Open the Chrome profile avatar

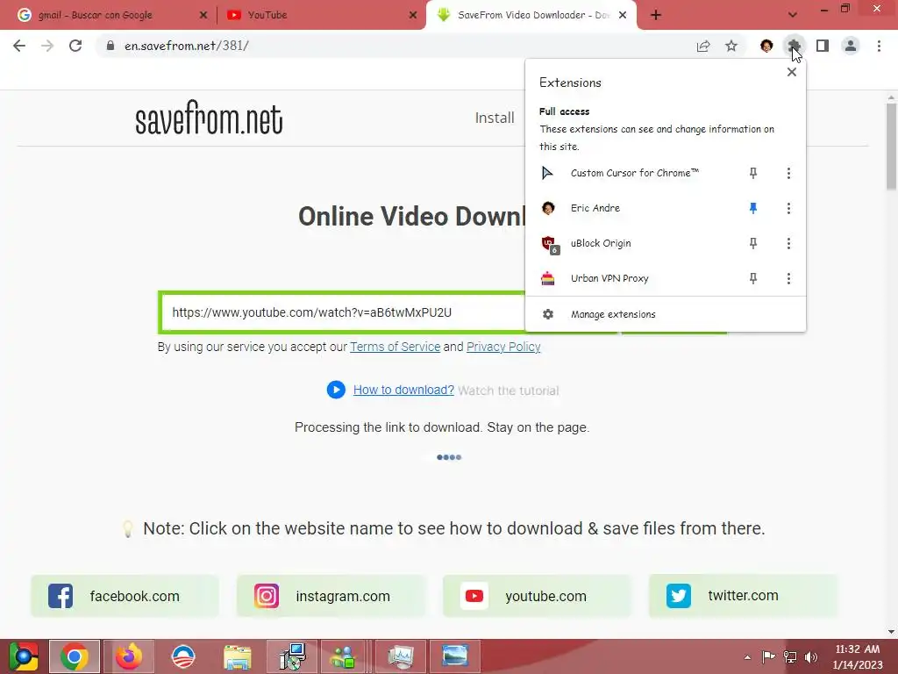point(851,46)
